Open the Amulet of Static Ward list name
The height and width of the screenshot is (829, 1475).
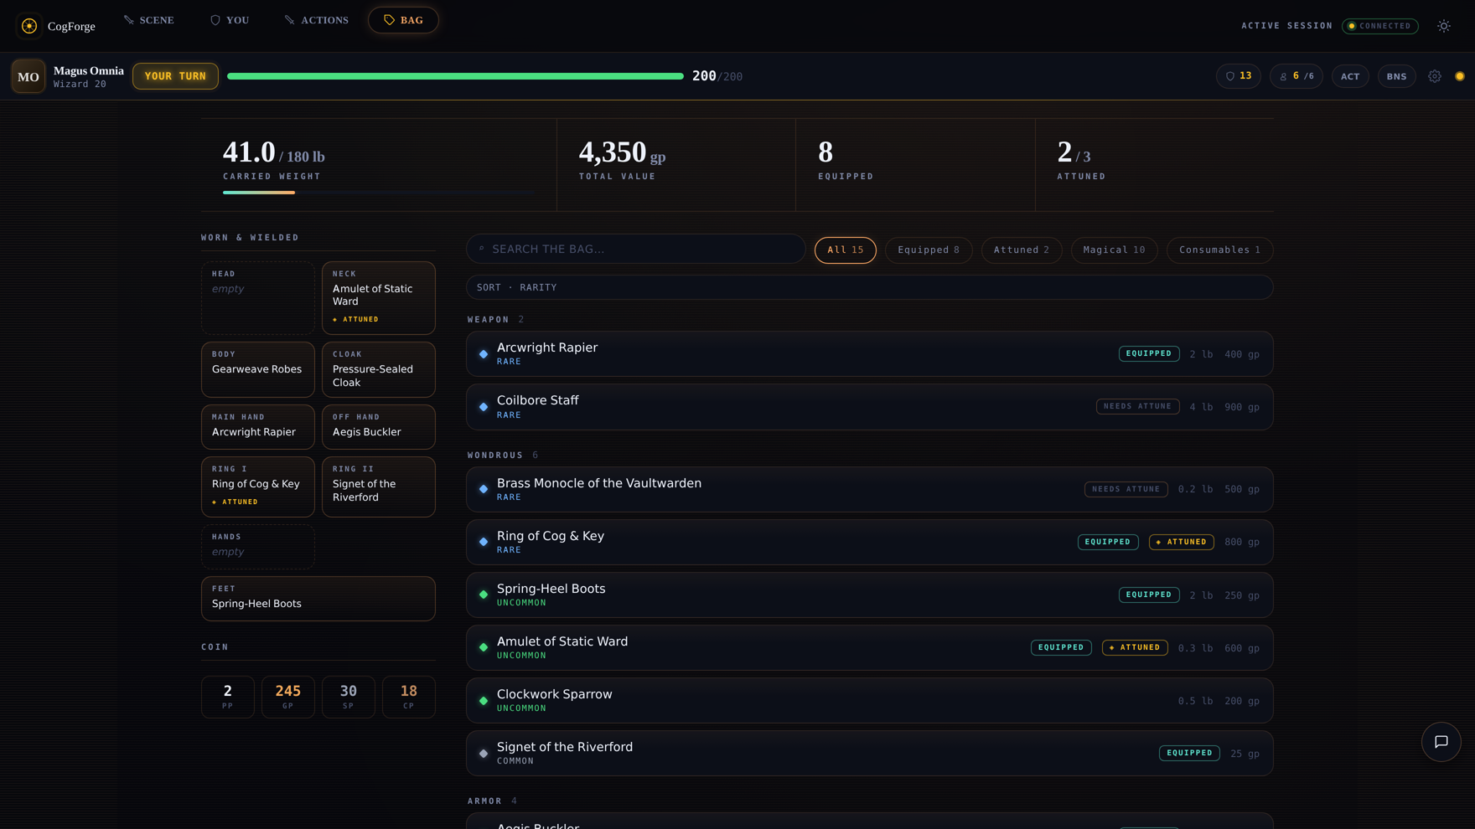tap(562, 641)
